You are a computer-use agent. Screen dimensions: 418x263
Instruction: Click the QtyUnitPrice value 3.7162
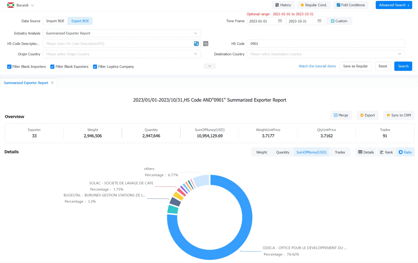(326, 136)
